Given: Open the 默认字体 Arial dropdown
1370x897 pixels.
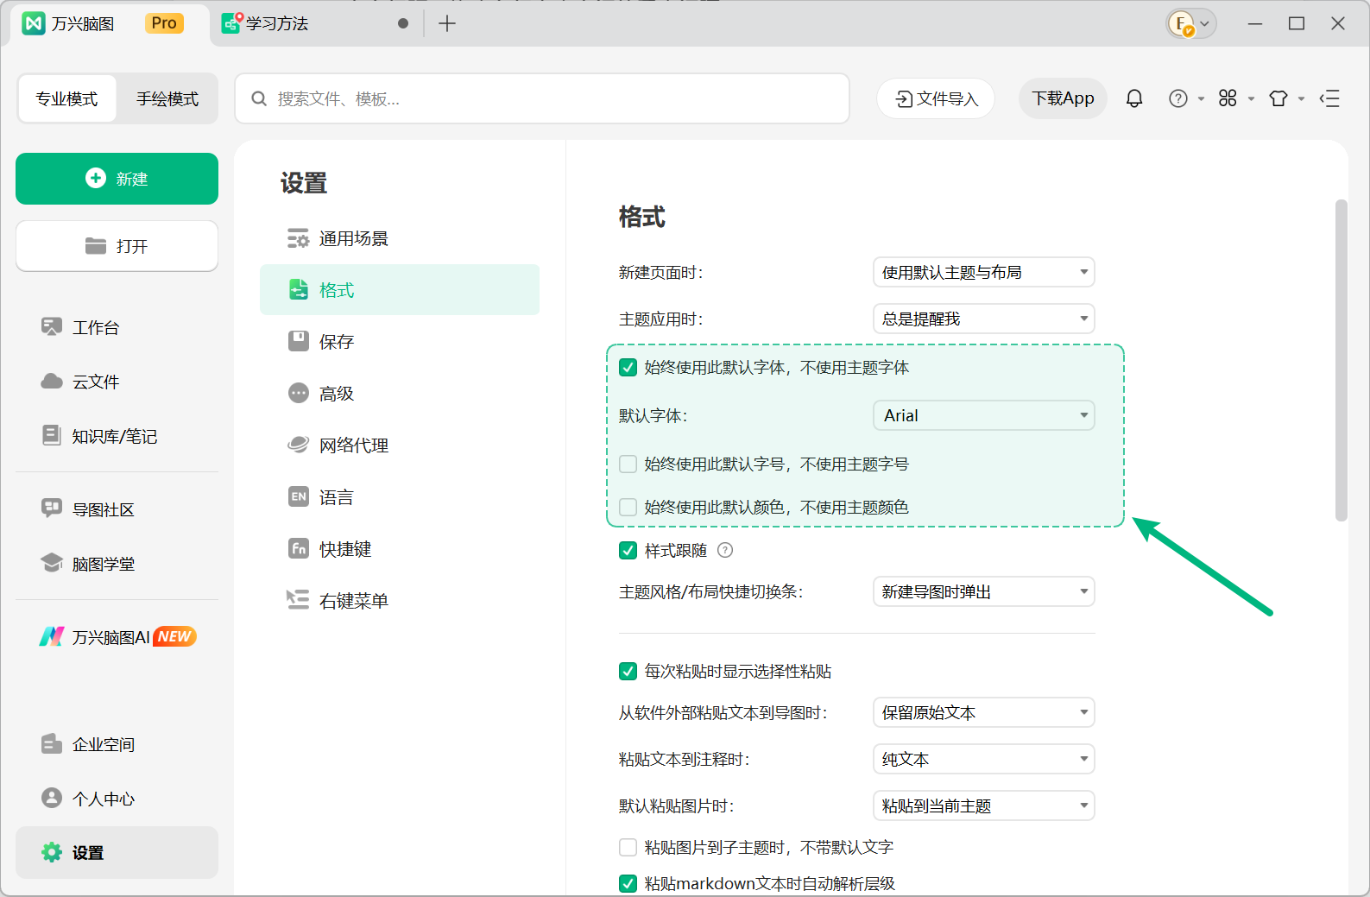Looking at the screenshot, I should coord(984,415).
